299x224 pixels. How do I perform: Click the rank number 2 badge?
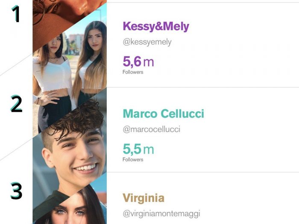point(16,105)
